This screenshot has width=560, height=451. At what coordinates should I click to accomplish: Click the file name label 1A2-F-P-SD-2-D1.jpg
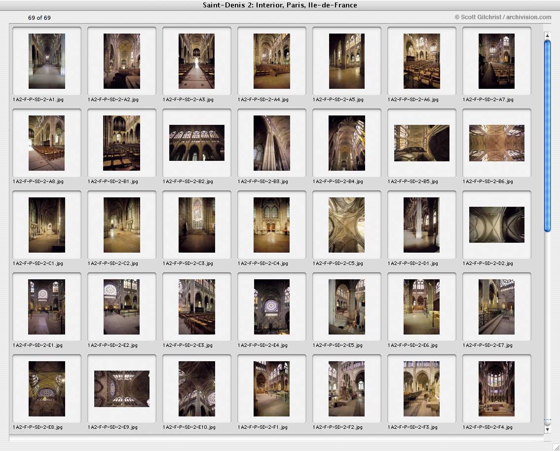413,263
